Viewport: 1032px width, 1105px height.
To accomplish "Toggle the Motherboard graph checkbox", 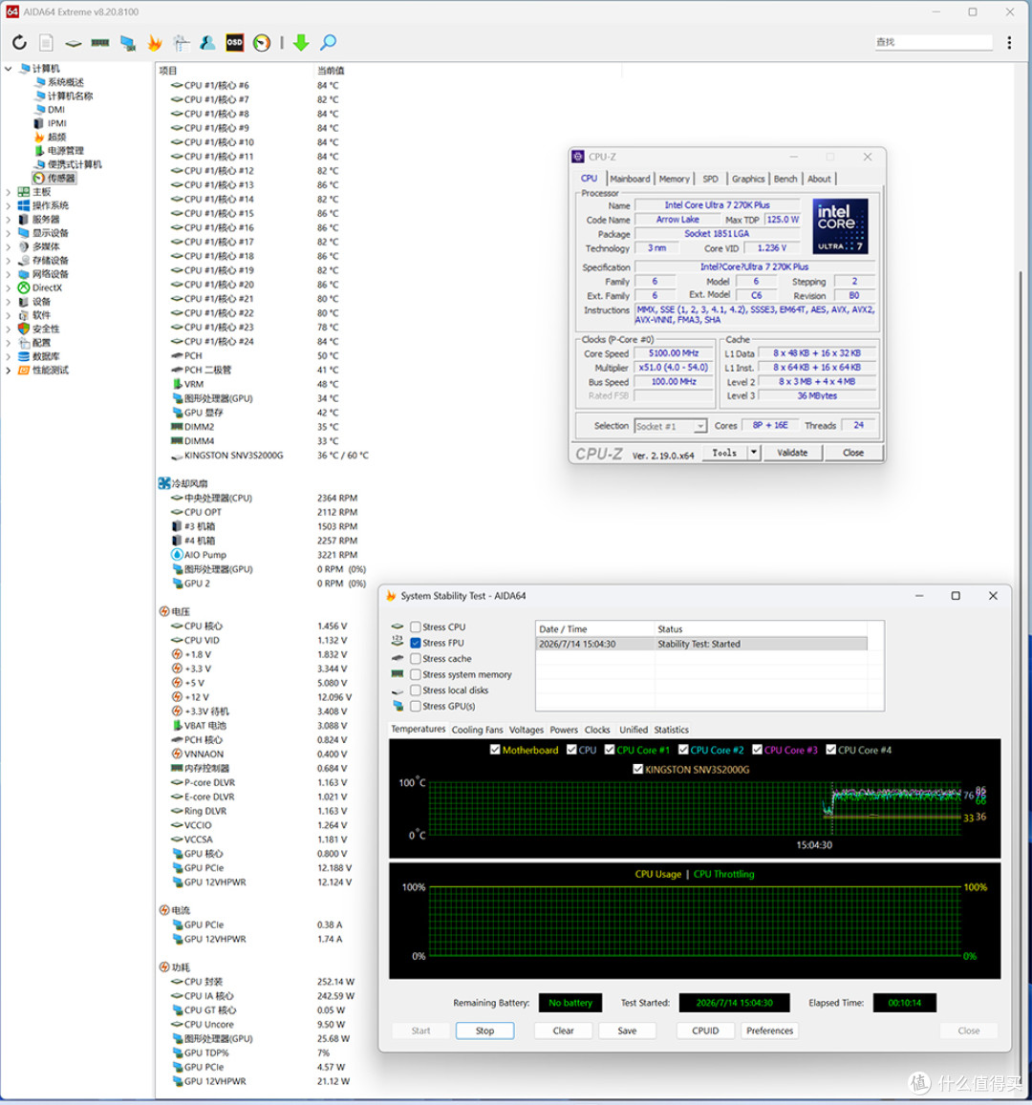I will 495,750.
